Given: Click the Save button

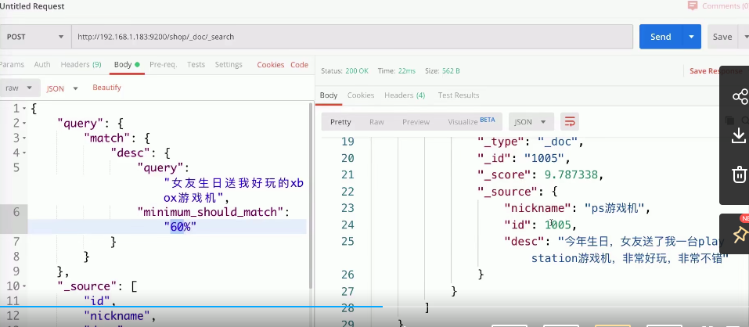Looking at the screenshot, I should pyautogui.click(x=722, y=37).
